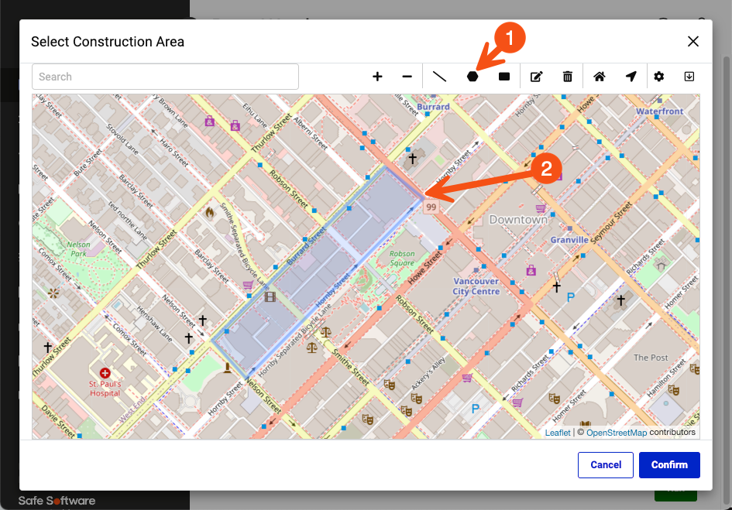This screenshot has width=732, height=510.
Task: Click the Robson Square label
Action: [402, 258]
